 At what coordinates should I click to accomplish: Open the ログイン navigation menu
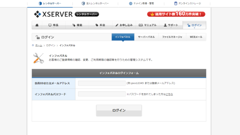click(x=194, y=25)
